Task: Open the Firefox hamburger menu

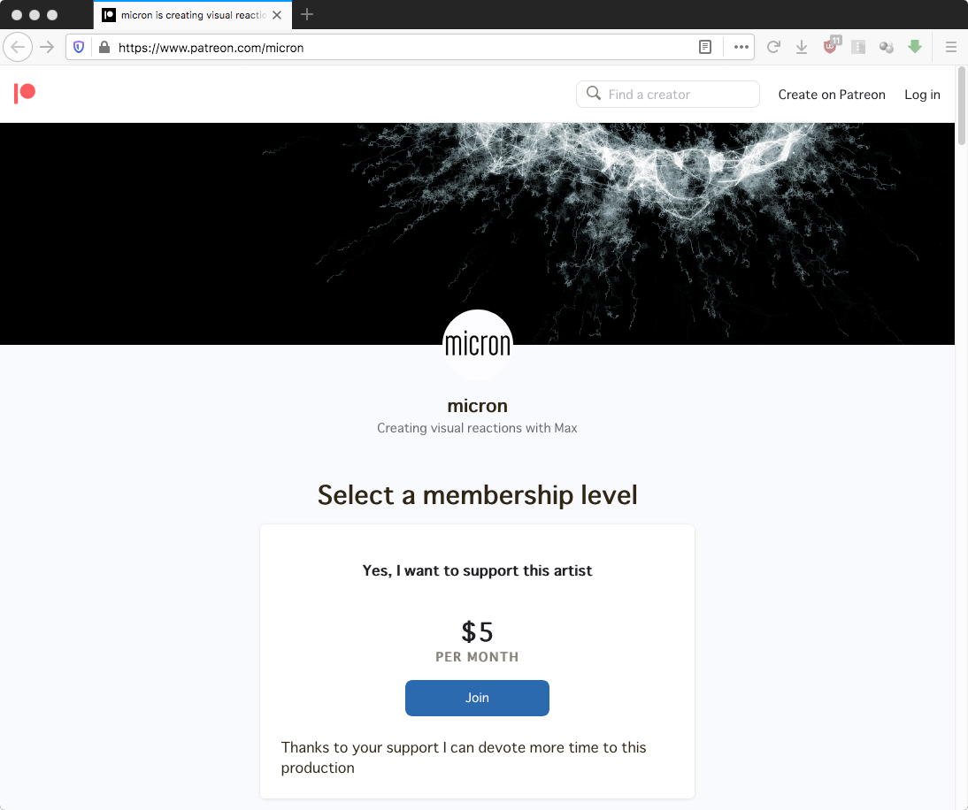Action: pyautogui.click(x=950, y=47)
